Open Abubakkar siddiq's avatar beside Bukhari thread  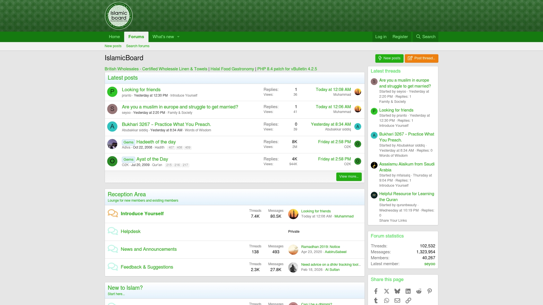pyautogui.click(x=112, y=127)
